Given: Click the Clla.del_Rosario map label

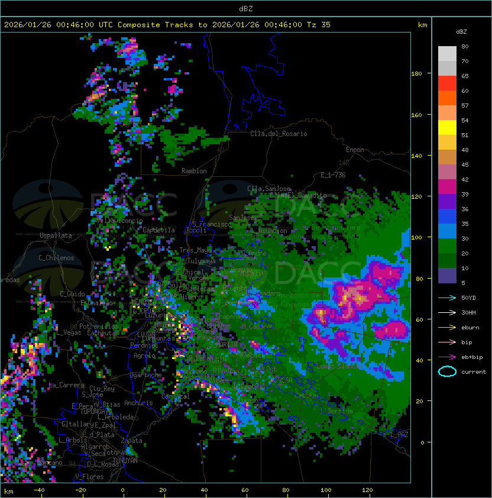Looking at the screenshot, I should [x=279, y=134].
